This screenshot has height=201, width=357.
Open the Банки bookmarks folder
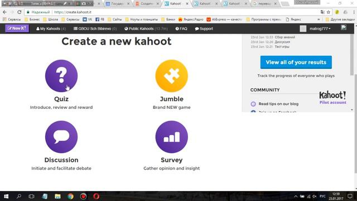pyautogui.click(x=168, y=20)
